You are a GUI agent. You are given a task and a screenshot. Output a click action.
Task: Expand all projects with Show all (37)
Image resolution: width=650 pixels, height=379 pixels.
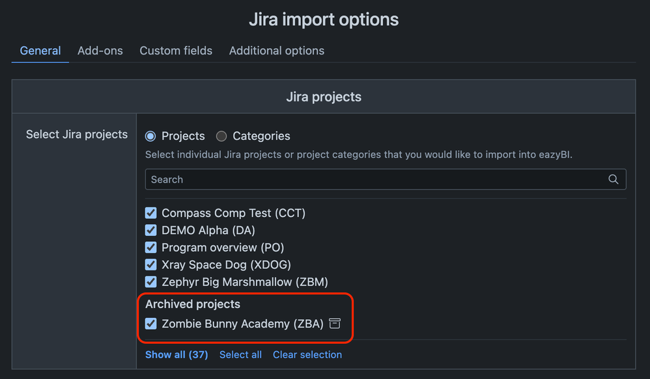click(x=176, y=354)
